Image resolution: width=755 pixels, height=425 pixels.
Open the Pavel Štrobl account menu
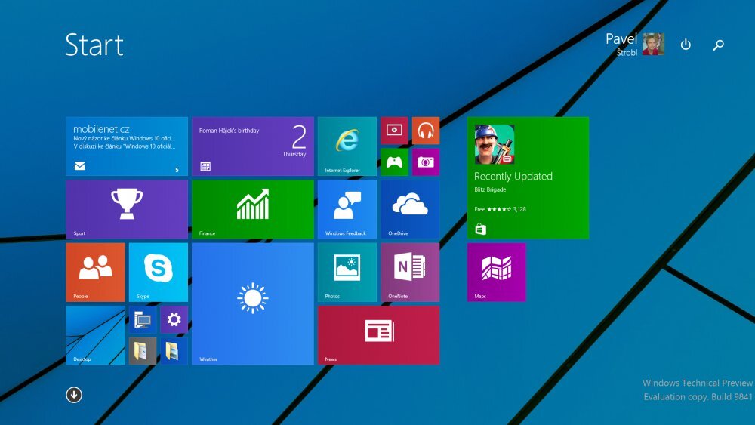click(635, 45)
